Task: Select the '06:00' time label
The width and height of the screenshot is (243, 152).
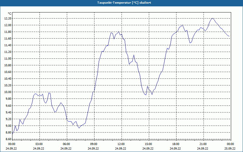Action: [67, 144]
